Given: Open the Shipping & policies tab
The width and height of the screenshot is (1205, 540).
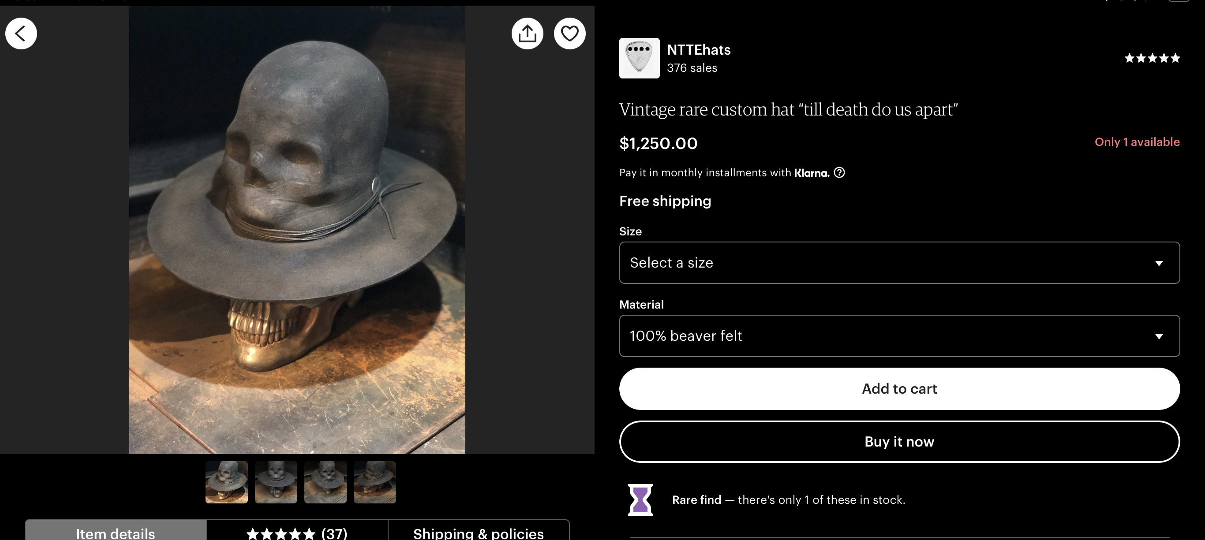Looking at the screenshot, I should tap(479, 530).
